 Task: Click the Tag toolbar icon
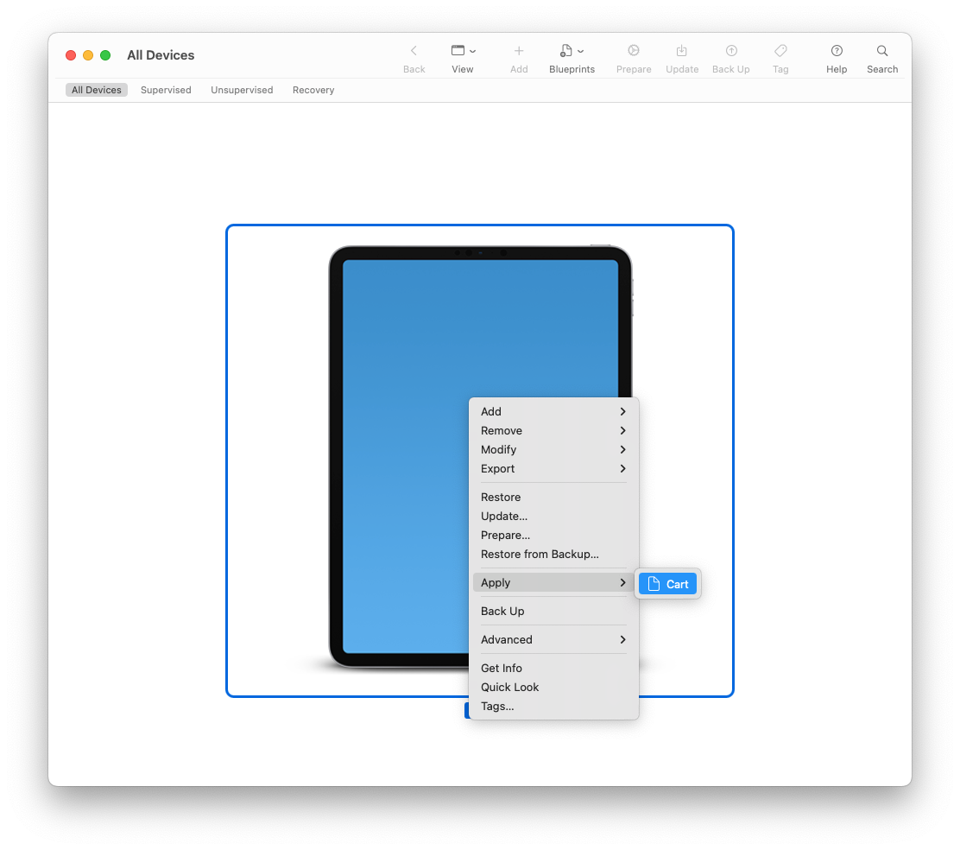780,51
